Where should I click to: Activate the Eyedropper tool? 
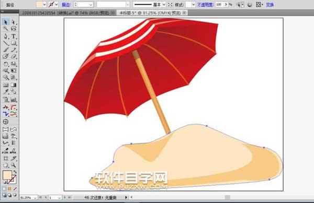coord(5,92)
